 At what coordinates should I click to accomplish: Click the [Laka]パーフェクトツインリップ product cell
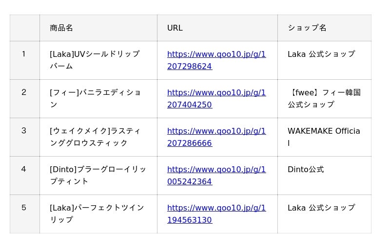tap(98, 214)
